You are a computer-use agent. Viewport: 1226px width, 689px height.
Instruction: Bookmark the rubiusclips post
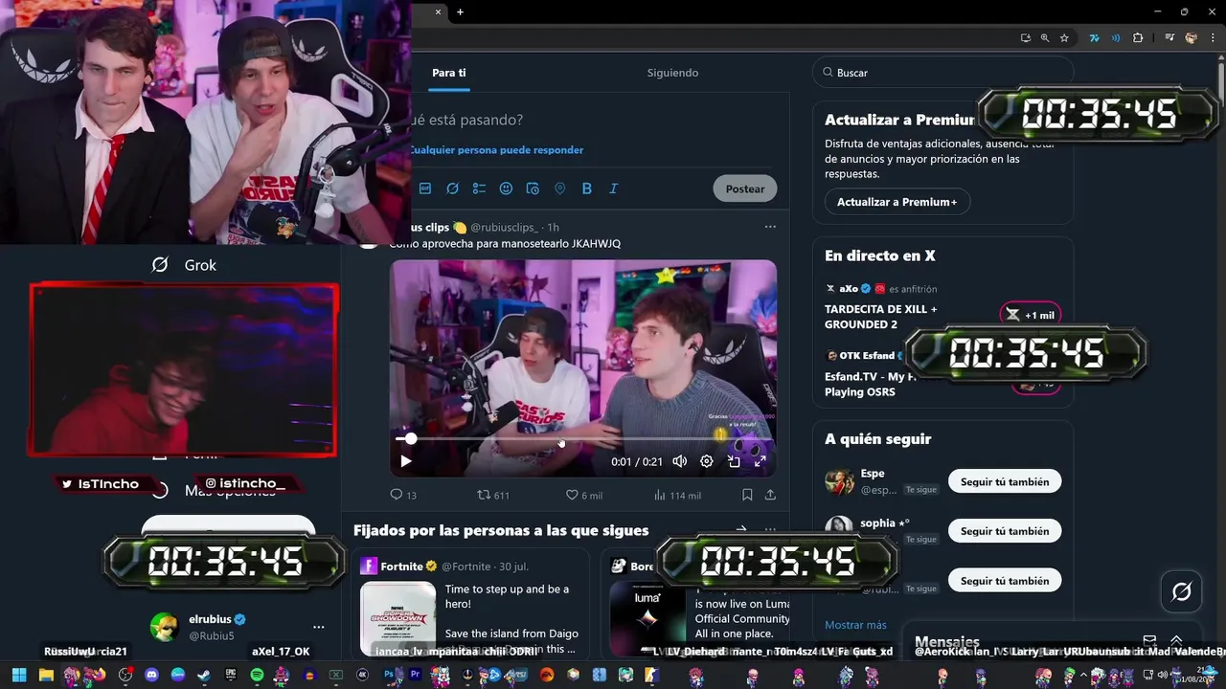[x=747, y=495]
